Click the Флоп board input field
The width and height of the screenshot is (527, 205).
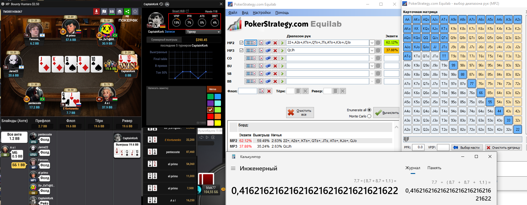point(248,91)
